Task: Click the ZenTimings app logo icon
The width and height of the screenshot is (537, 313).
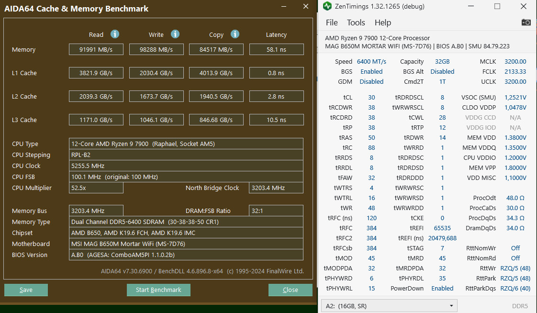Action: pos(327,6)
